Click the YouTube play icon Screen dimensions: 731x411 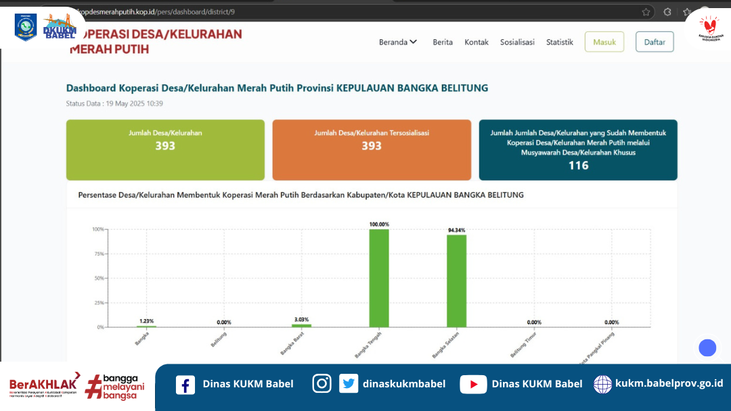pos(473,384)
